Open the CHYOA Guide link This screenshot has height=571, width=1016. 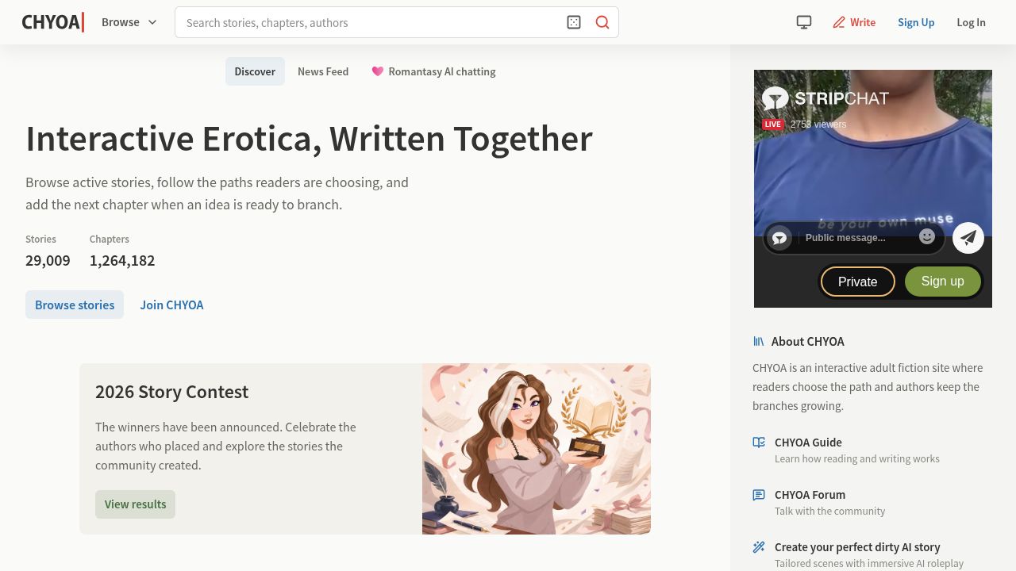[808, 443]
